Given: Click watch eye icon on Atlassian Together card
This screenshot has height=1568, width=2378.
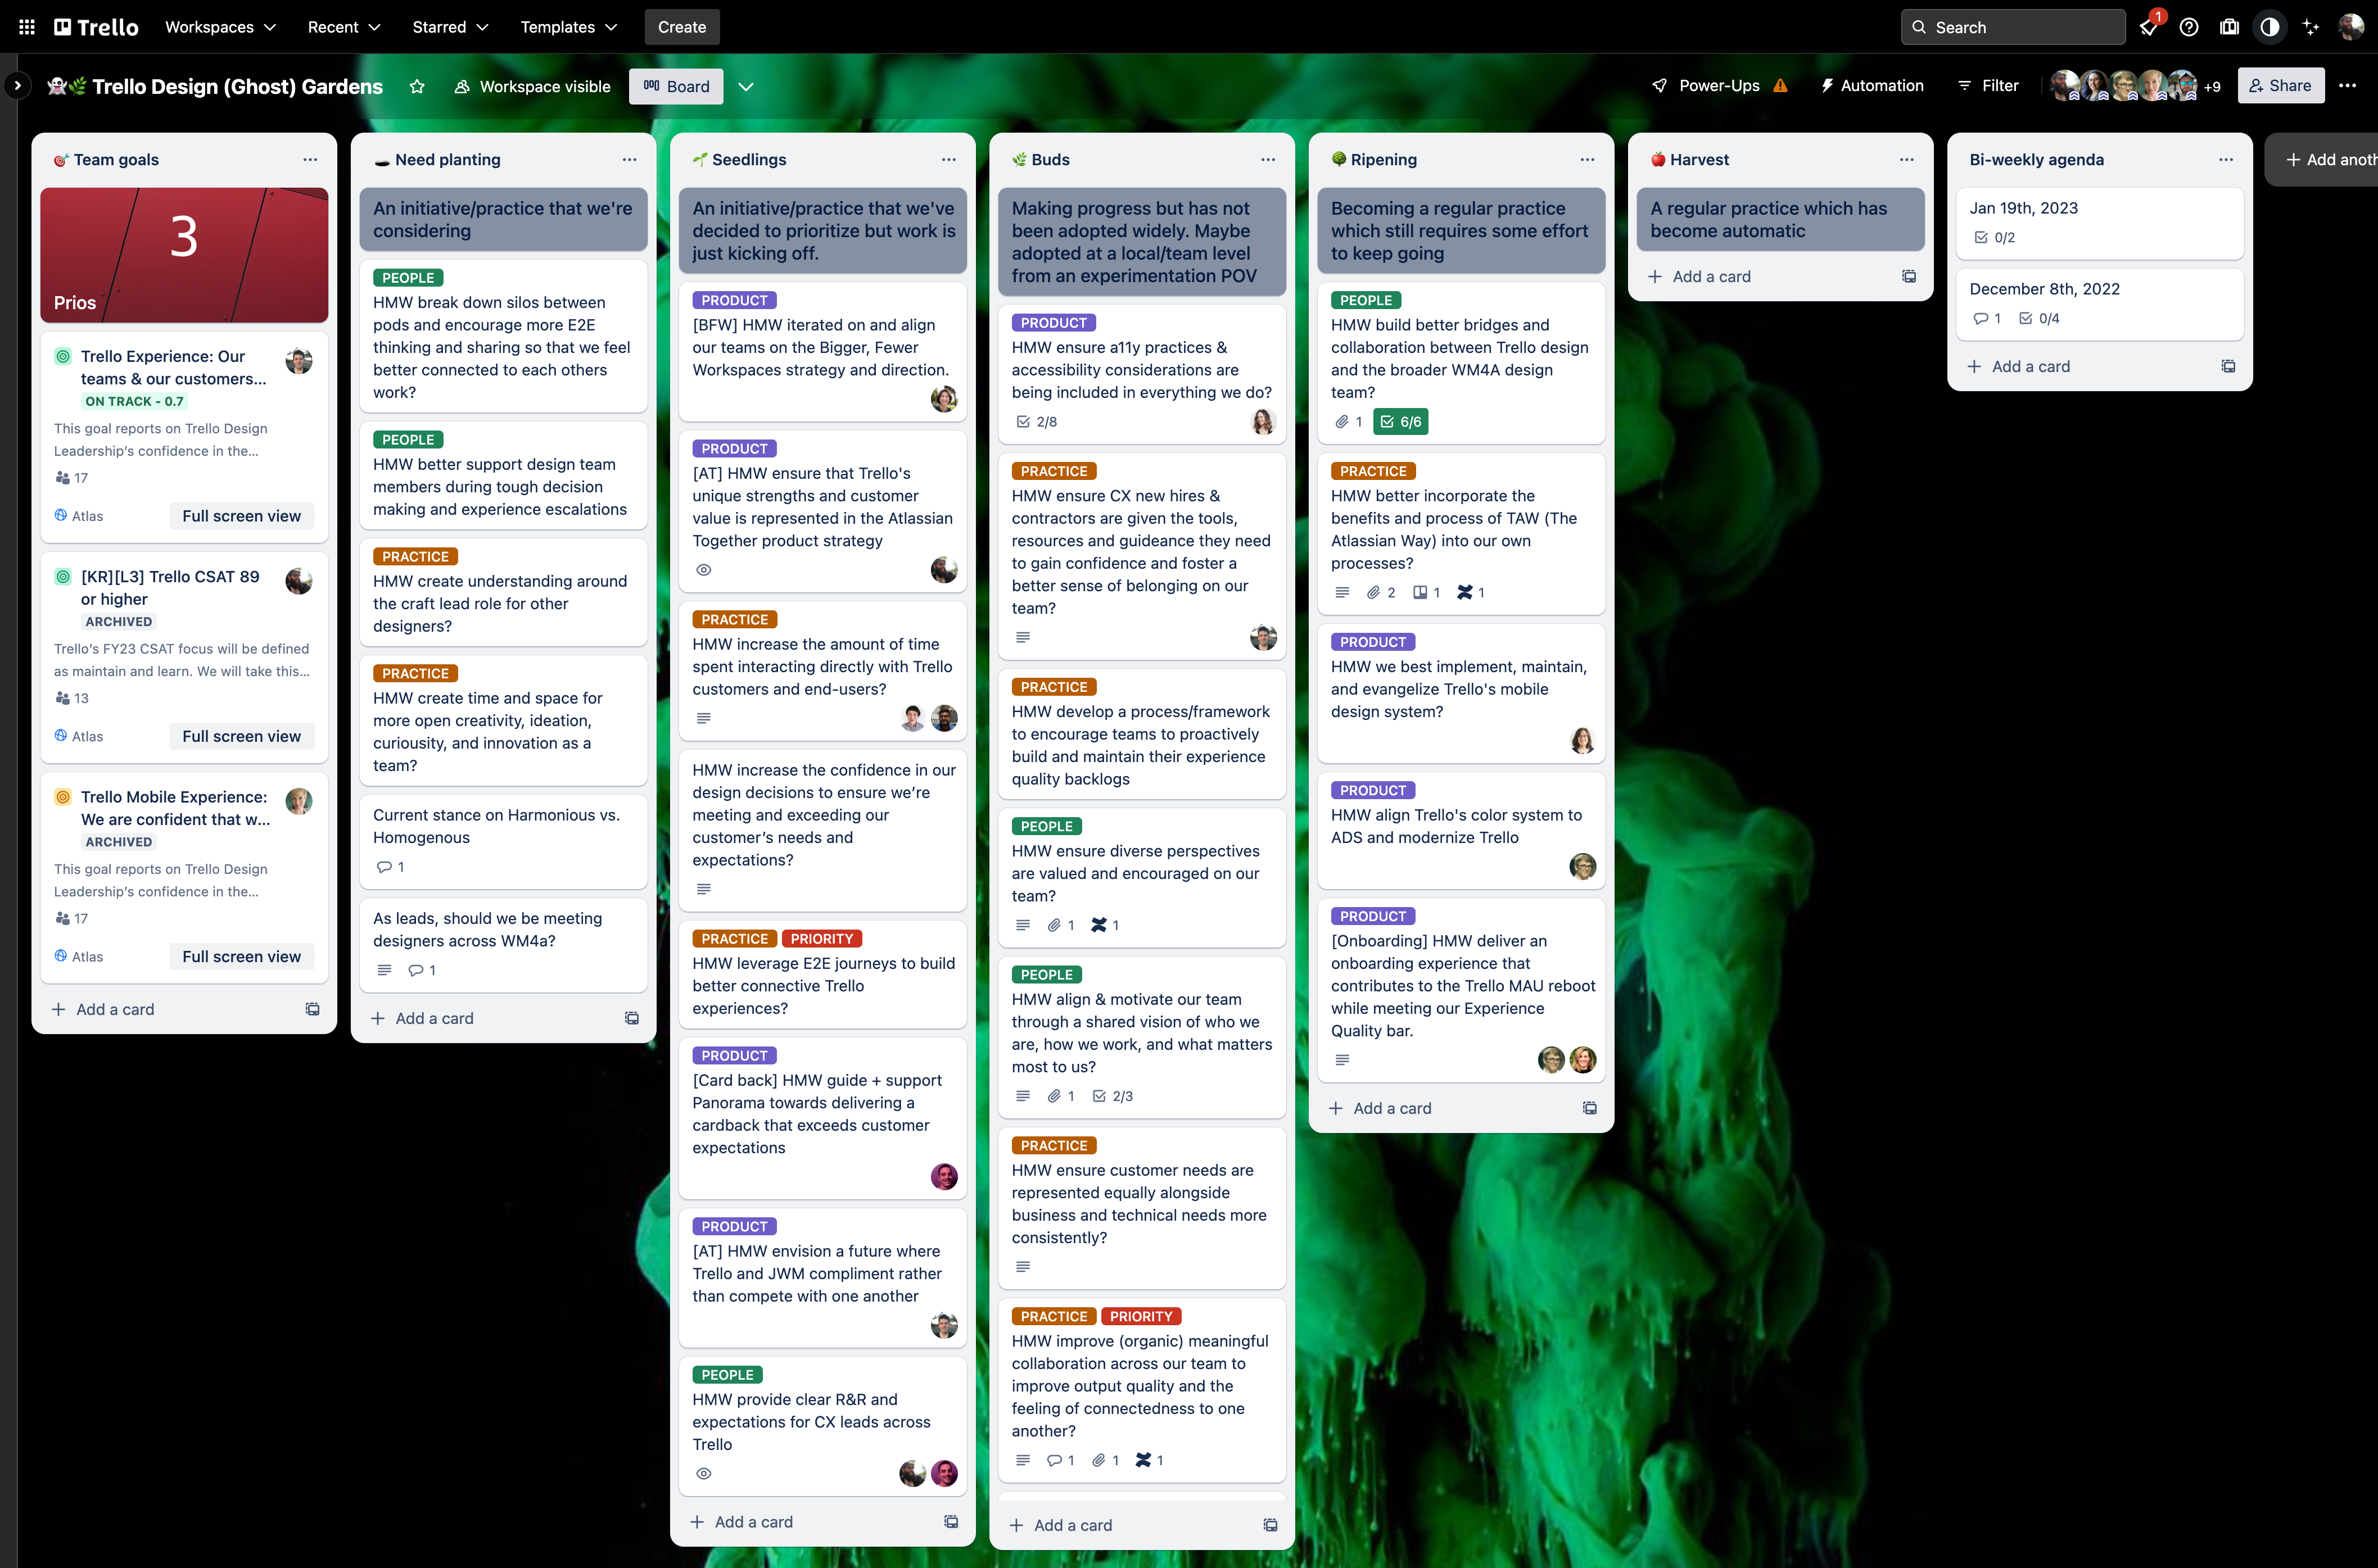Looking at the screenshot, I should 704,570.
